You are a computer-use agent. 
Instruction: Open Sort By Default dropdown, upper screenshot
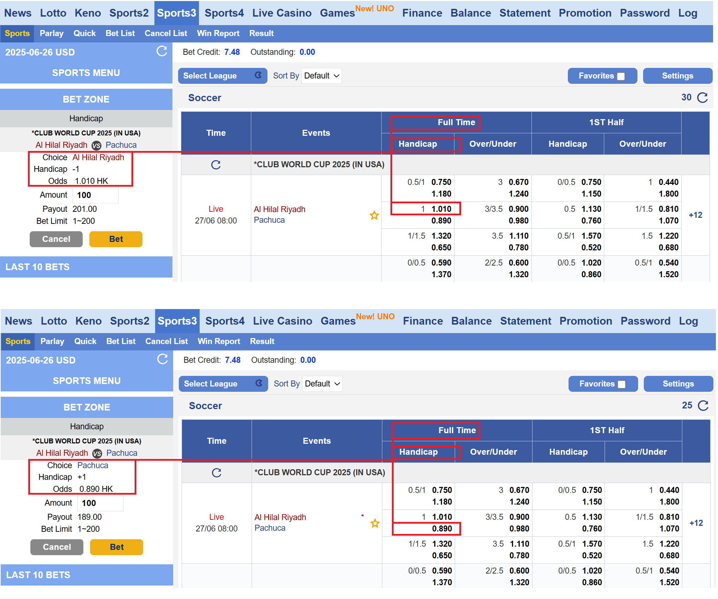coord(322,76)
